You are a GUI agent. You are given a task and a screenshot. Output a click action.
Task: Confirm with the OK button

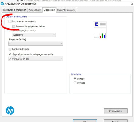pyautogui.click(x=85, y=121)
